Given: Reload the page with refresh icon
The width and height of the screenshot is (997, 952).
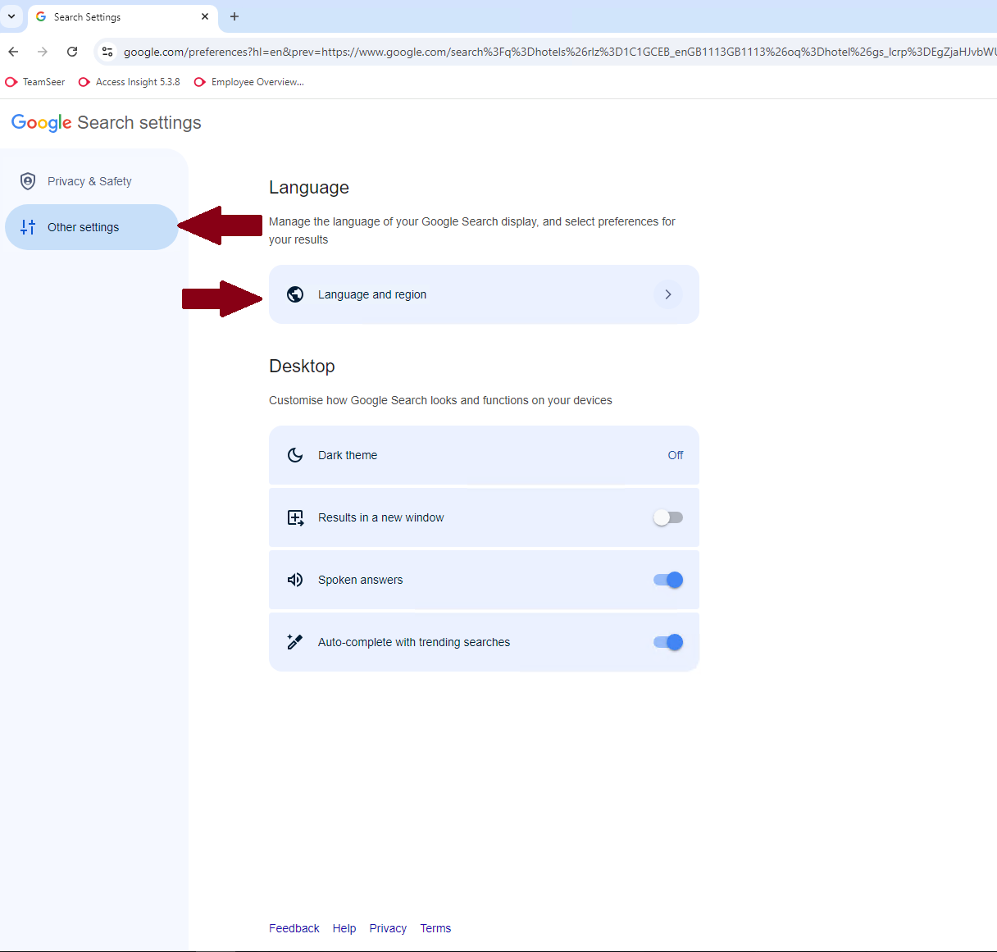Looking at the screenshot, I should [x=72, y=52].
